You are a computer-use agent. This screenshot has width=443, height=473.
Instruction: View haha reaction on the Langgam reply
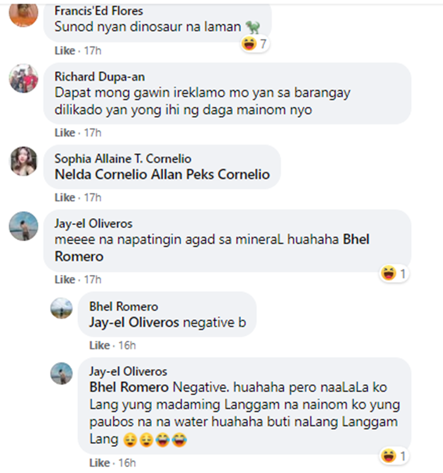coord(394,456)
